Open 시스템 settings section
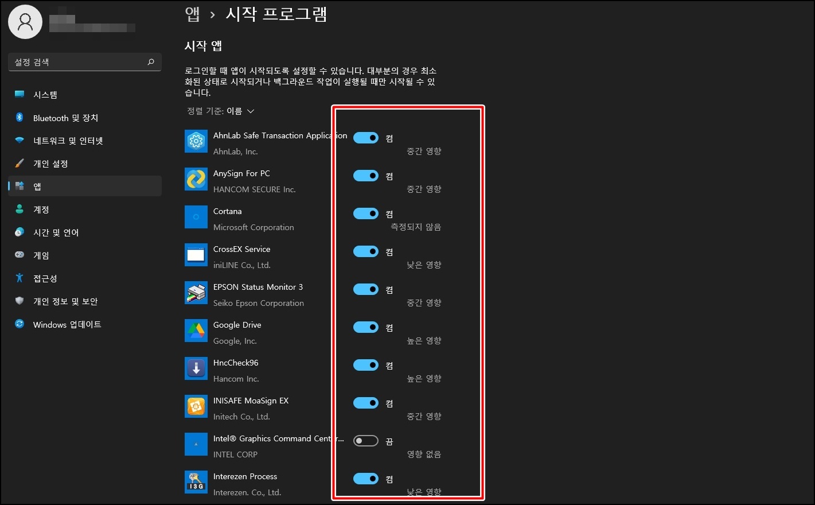Image resolution: width=815 pixels, height=505 pixels. click(x=85, y=95)
